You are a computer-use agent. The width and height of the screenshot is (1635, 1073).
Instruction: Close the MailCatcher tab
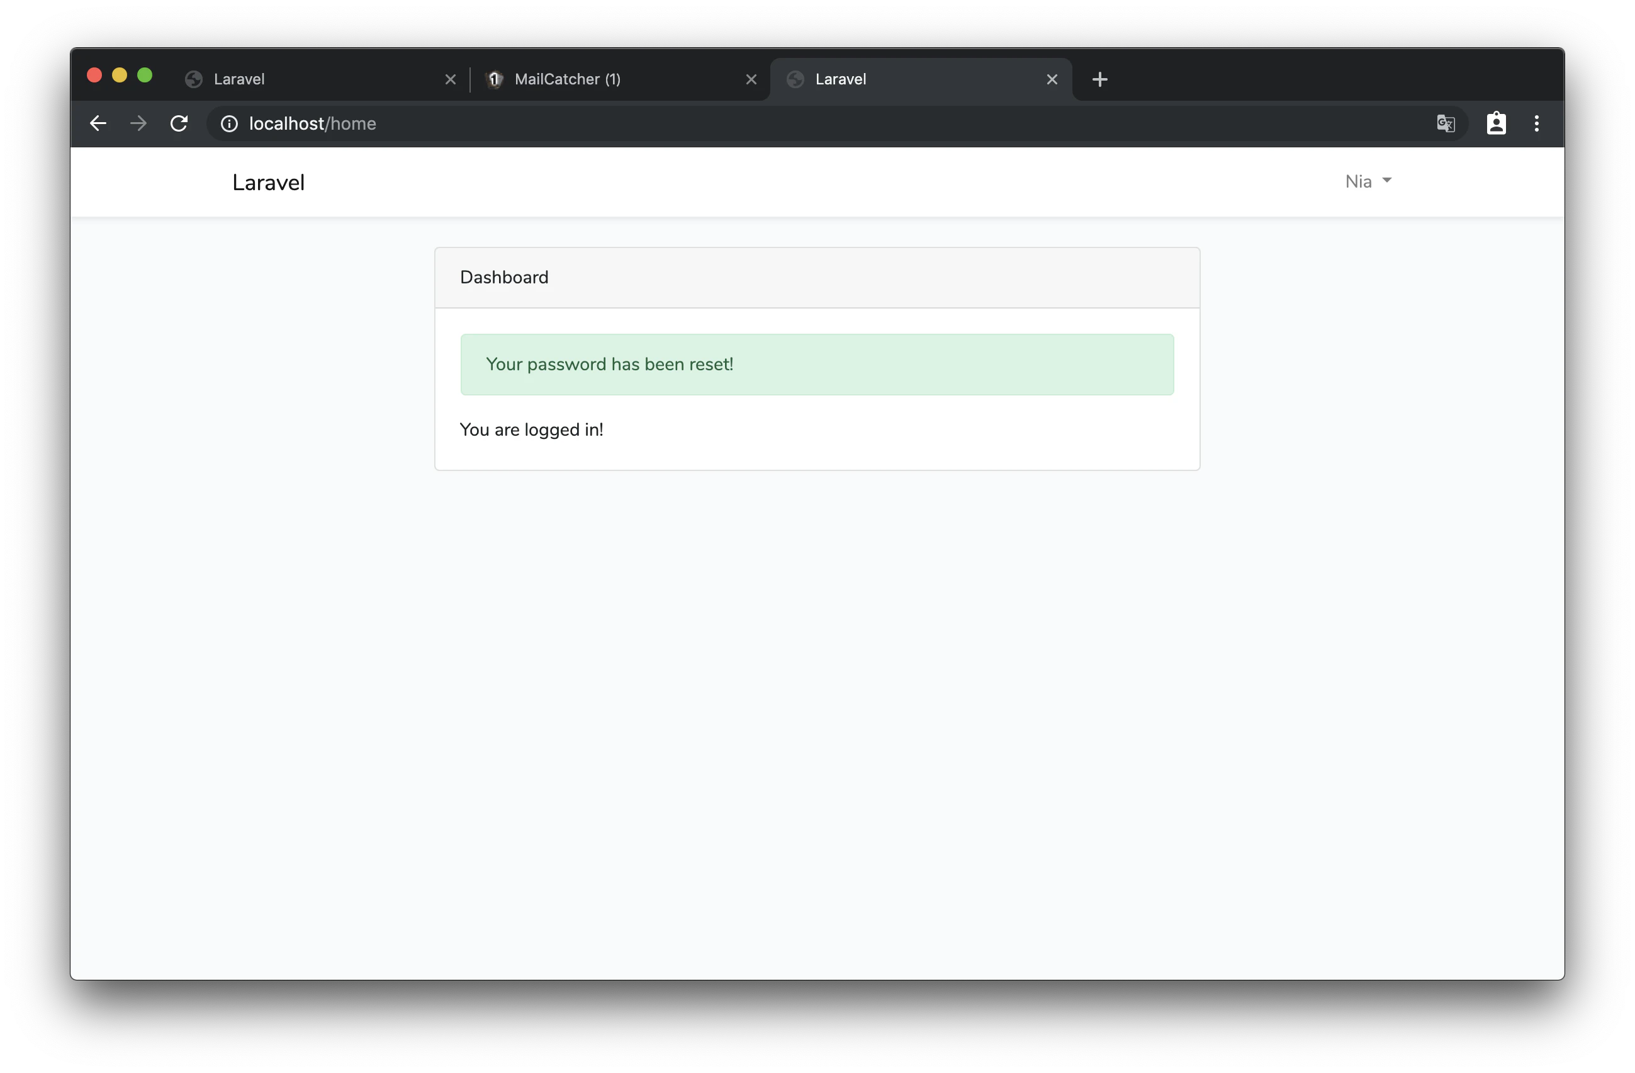click(751, 80)
